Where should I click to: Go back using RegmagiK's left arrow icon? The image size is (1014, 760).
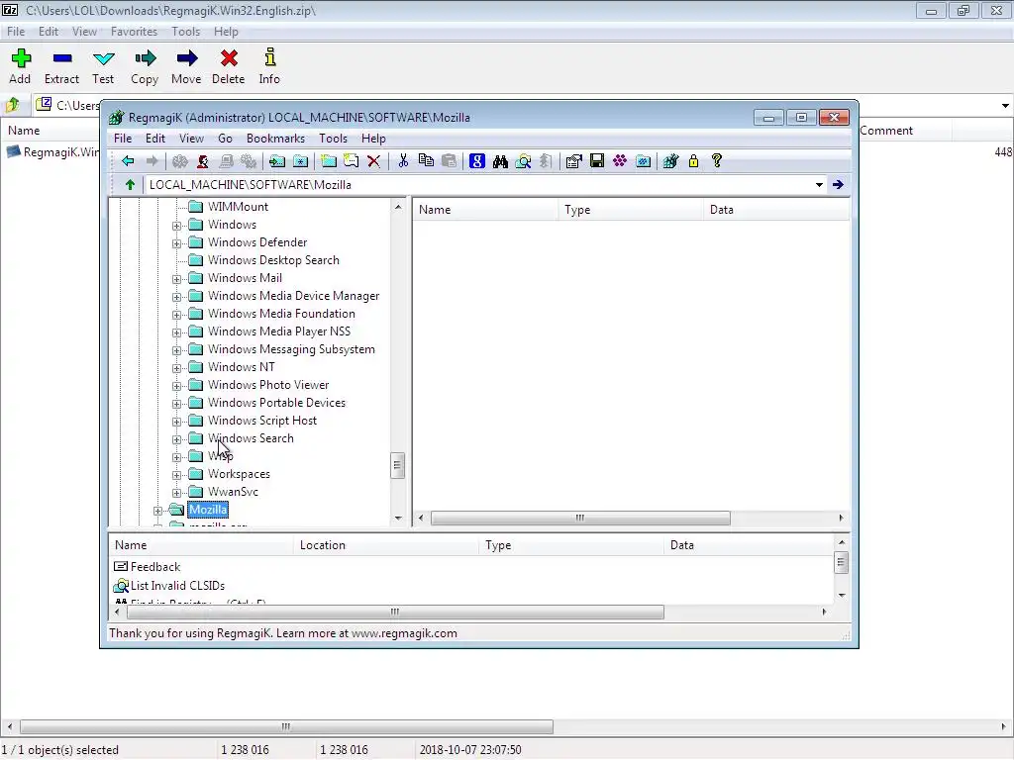tap(128, 161)
